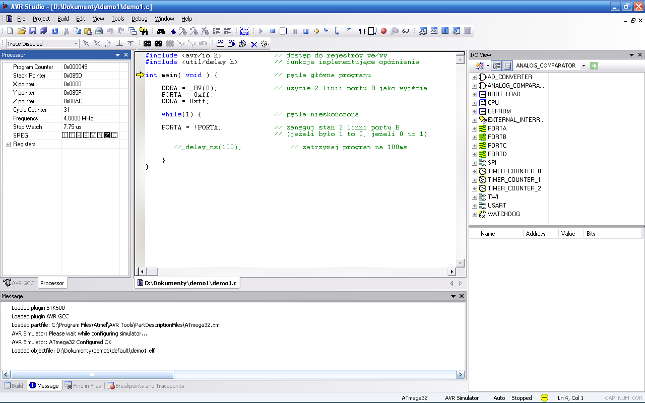This screenshot has width=645, height=403.
Task: Click the red Toggle Breakpoint circle
Action: pos(383,31)
